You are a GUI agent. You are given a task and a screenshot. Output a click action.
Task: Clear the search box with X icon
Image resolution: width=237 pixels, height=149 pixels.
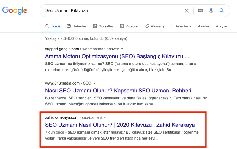pyautogui.click(x=187, y=11)
